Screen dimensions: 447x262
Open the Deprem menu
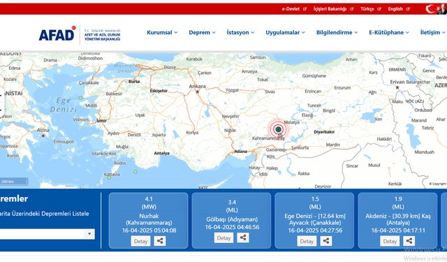202,33
